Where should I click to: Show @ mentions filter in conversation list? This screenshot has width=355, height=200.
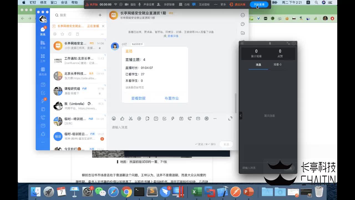pos(55,34)
